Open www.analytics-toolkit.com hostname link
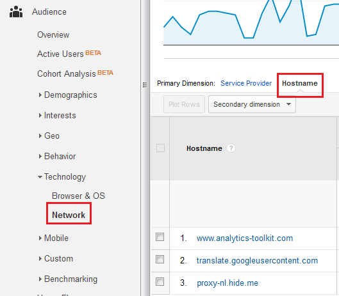Viewport: 339px width, 296px height. click(x=245, y=238)
